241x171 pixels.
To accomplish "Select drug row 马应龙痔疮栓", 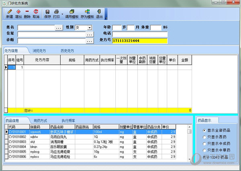I will tap(92, 157).
